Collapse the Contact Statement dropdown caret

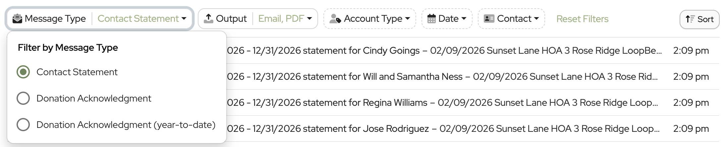[184, 19]
